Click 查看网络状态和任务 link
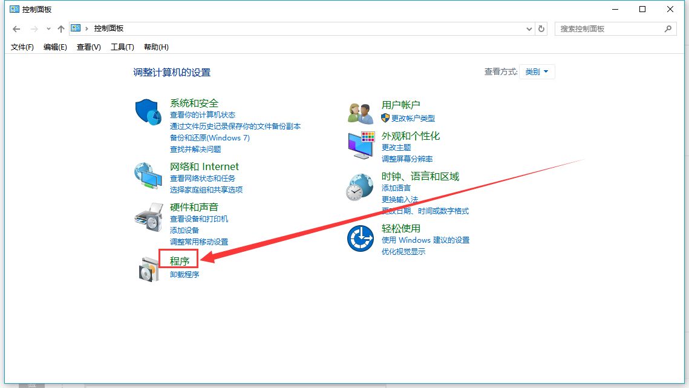689x388 pixels. point(203,178)
